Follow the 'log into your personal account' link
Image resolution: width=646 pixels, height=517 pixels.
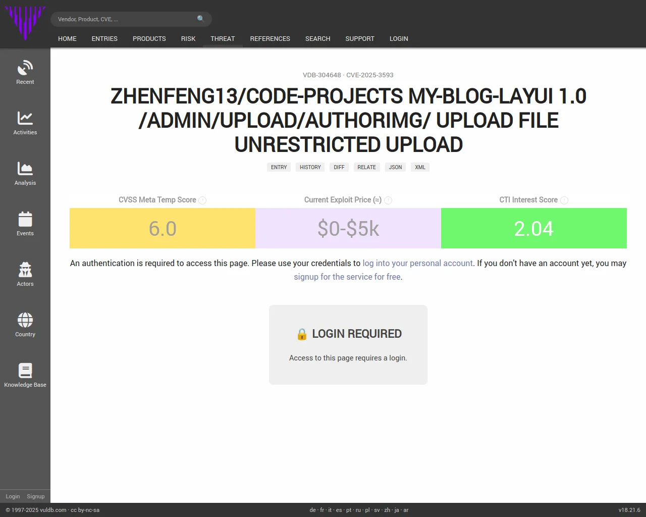click(418, 263)
